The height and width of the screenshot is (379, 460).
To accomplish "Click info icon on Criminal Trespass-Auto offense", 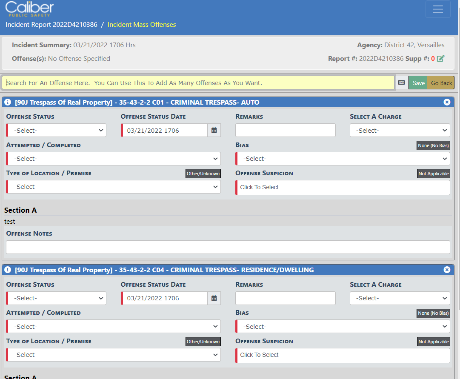I will tap(8, 103).
